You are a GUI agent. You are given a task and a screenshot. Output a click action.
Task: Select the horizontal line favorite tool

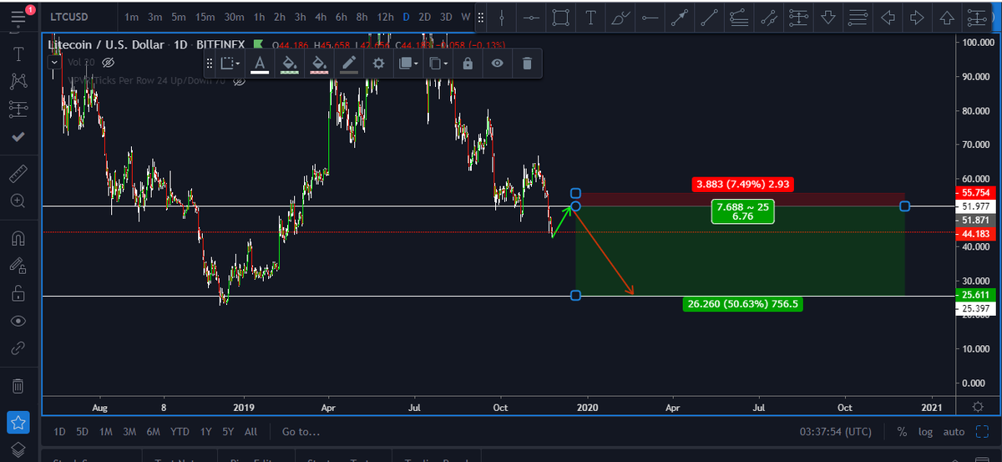point(531,17)
